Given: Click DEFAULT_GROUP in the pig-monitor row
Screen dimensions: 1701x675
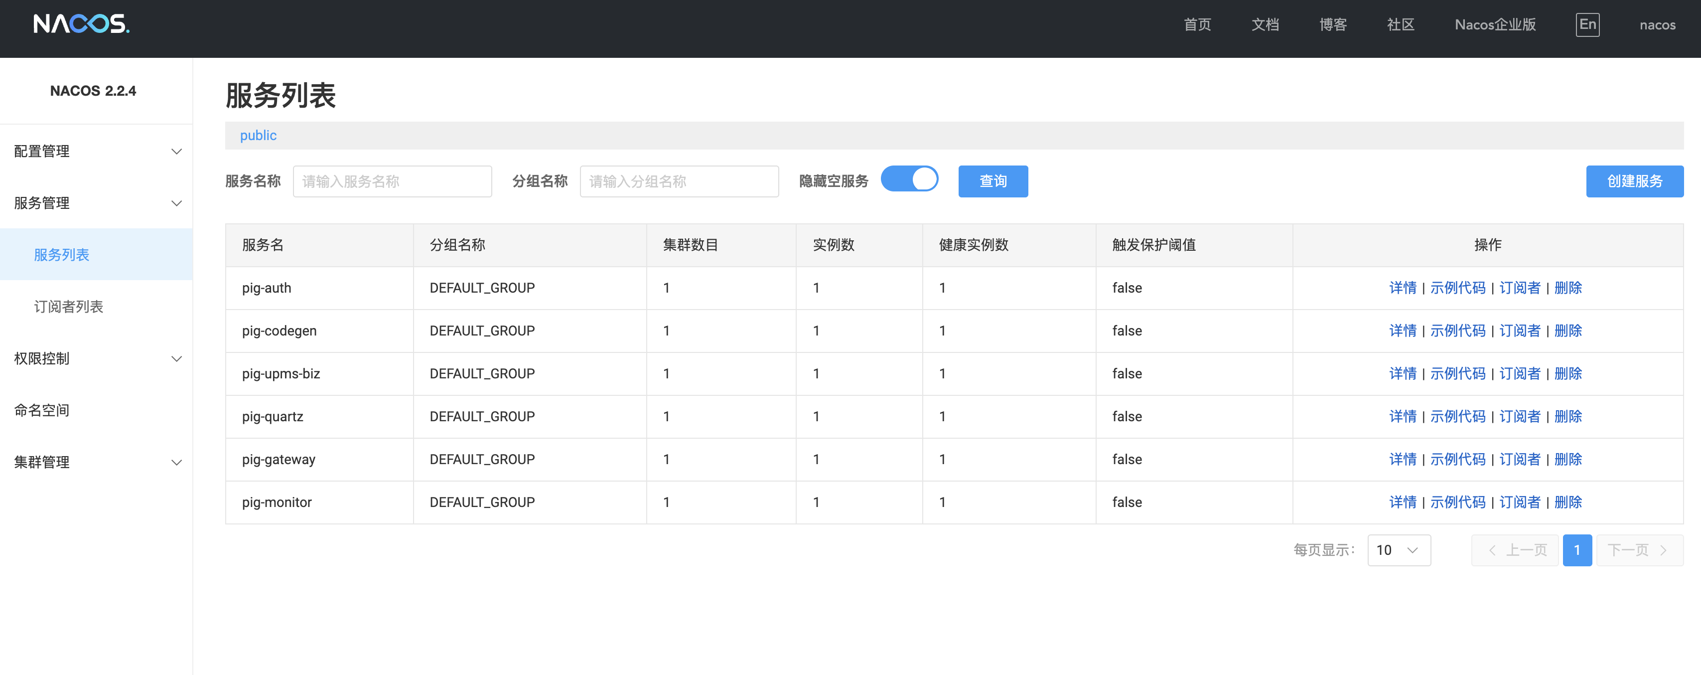Looking at the screenshot, I should (x=482, y=503).
